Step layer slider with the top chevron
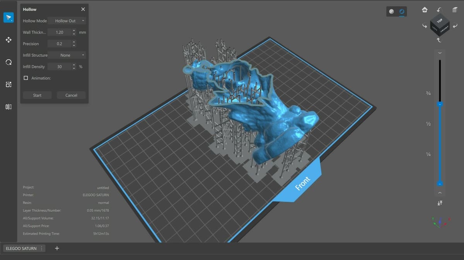The image size is (464, 260). pyautogui.click(x=440, y=53)
